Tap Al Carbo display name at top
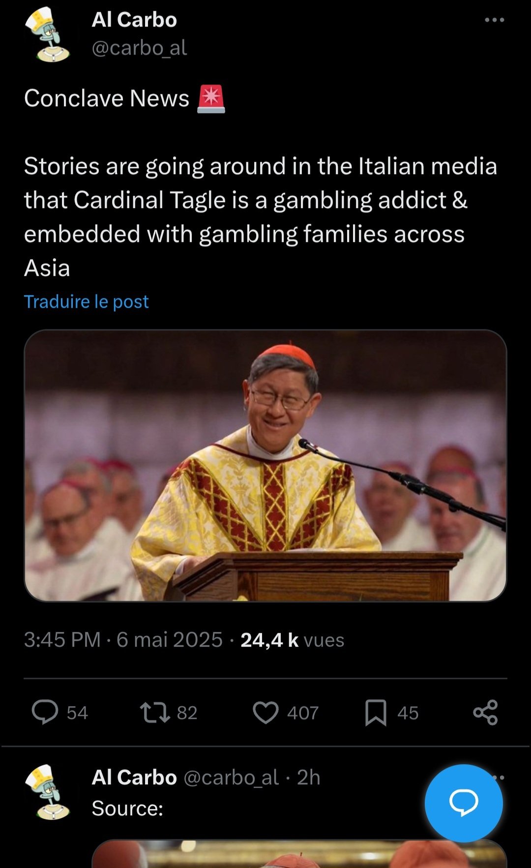 pos(134,20)
